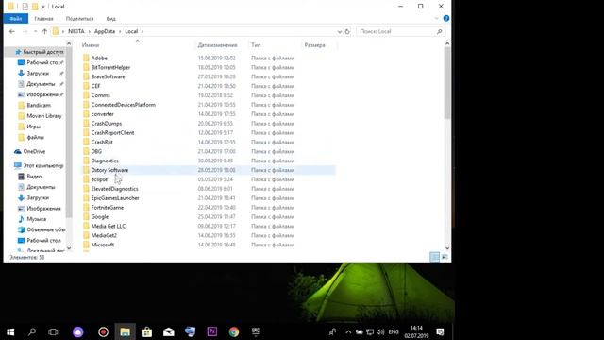Image resolution: width=604 pixels, height=340 pixels.
Task: Open recent locations dropdown arrow
Action: click(x=36, y=31)
